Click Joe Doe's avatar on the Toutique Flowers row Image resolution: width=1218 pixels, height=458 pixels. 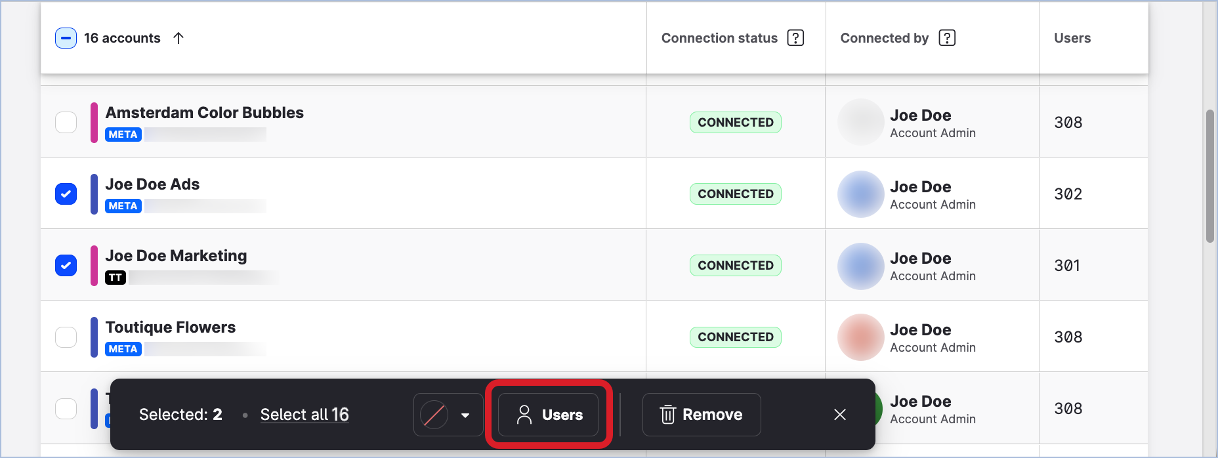pyautogui.click(x=860, y=337)
